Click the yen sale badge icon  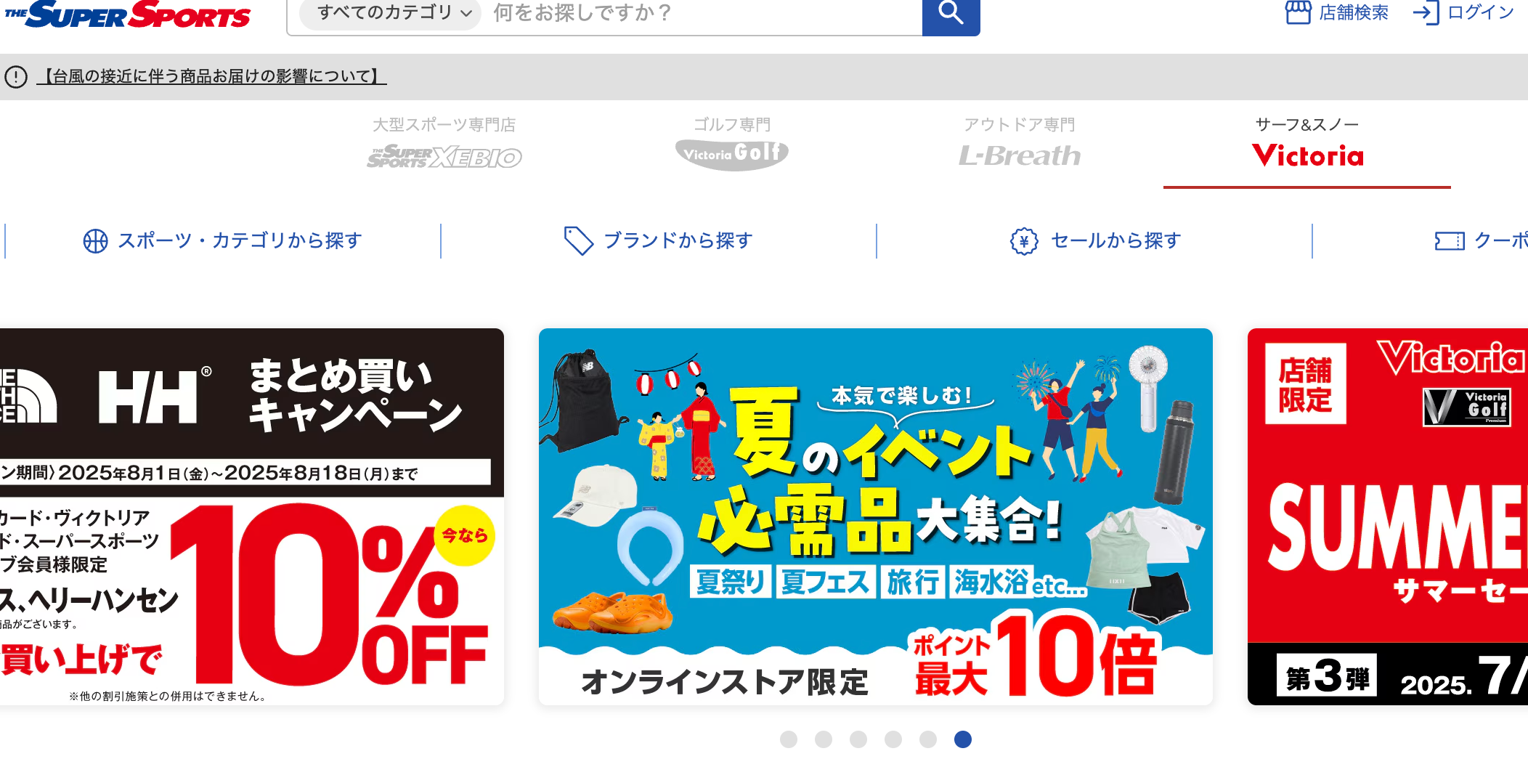tap(1024, 241)
